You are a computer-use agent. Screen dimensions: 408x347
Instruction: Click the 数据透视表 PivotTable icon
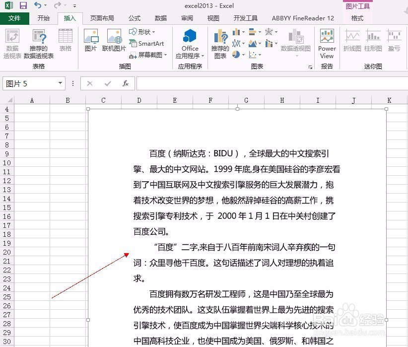pyautogui.click(x=12, y=44)
